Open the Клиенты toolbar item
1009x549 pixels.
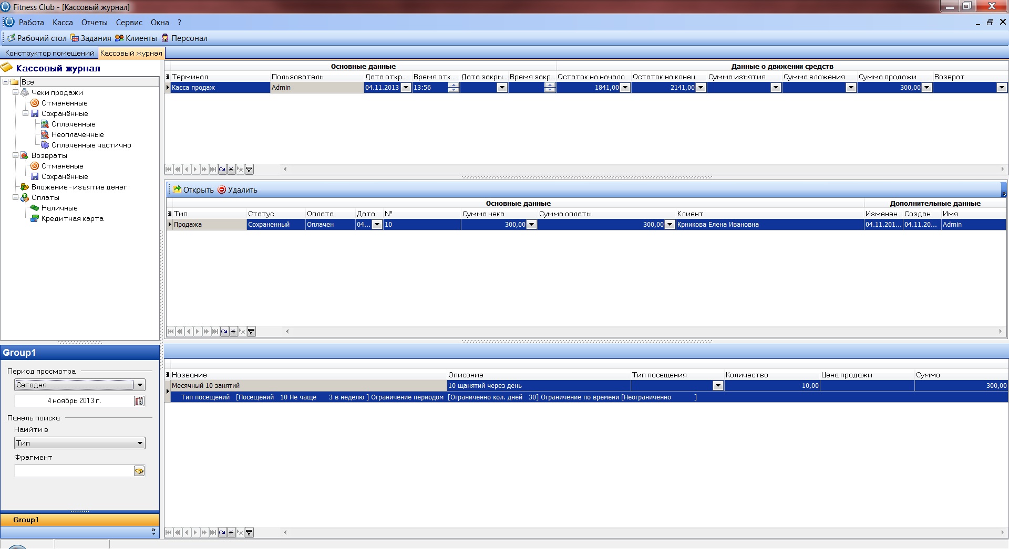(136, 38)
